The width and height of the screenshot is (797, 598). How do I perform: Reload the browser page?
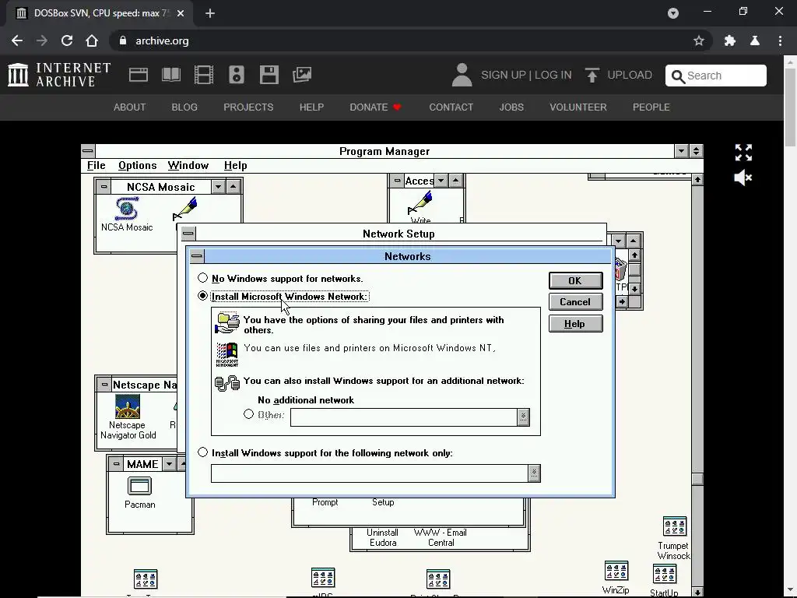tap(67, 40)
